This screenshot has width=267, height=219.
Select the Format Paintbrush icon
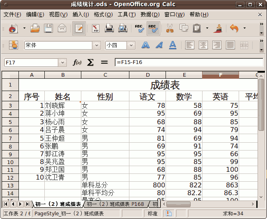pyautogui.click(x=218, y=28)
